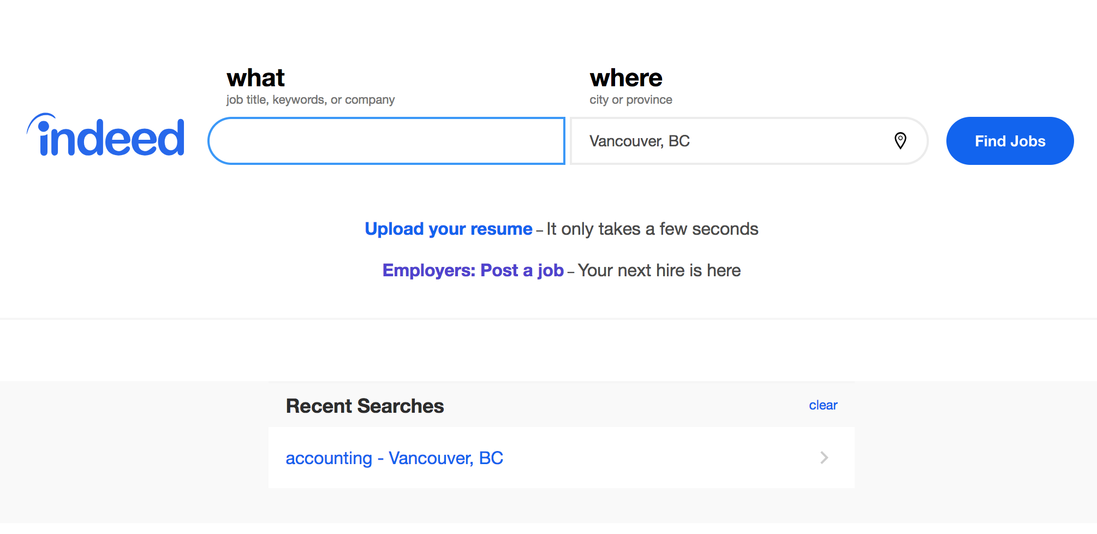Open the accounting - Vancouver, BC search

394,458
